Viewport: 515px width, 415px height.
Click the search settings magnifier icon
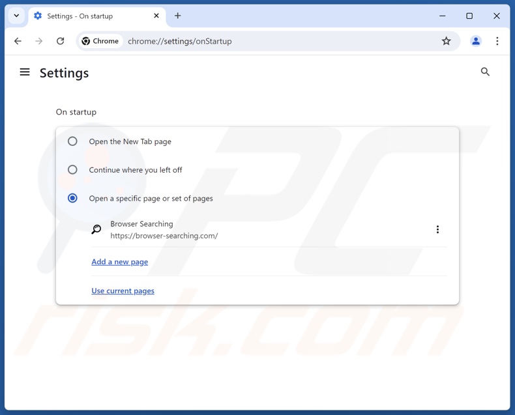coord(485,72)
